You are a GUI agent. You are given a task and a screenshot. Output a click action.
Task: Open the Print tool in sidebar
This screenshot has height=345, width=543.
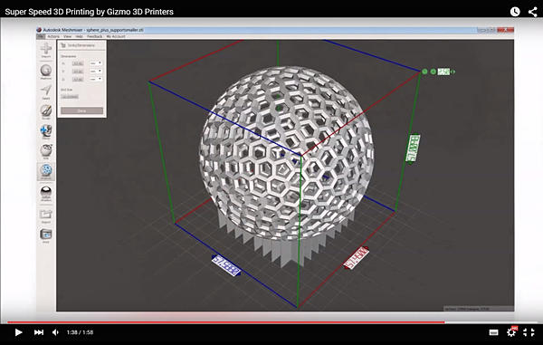point(46,235)
